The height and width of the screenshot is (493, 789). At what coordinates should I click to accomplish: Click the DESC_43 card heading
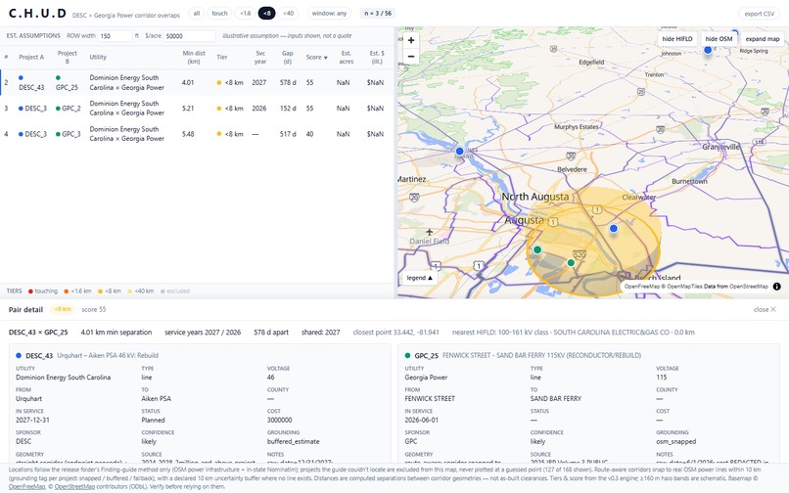click(39, 356)
